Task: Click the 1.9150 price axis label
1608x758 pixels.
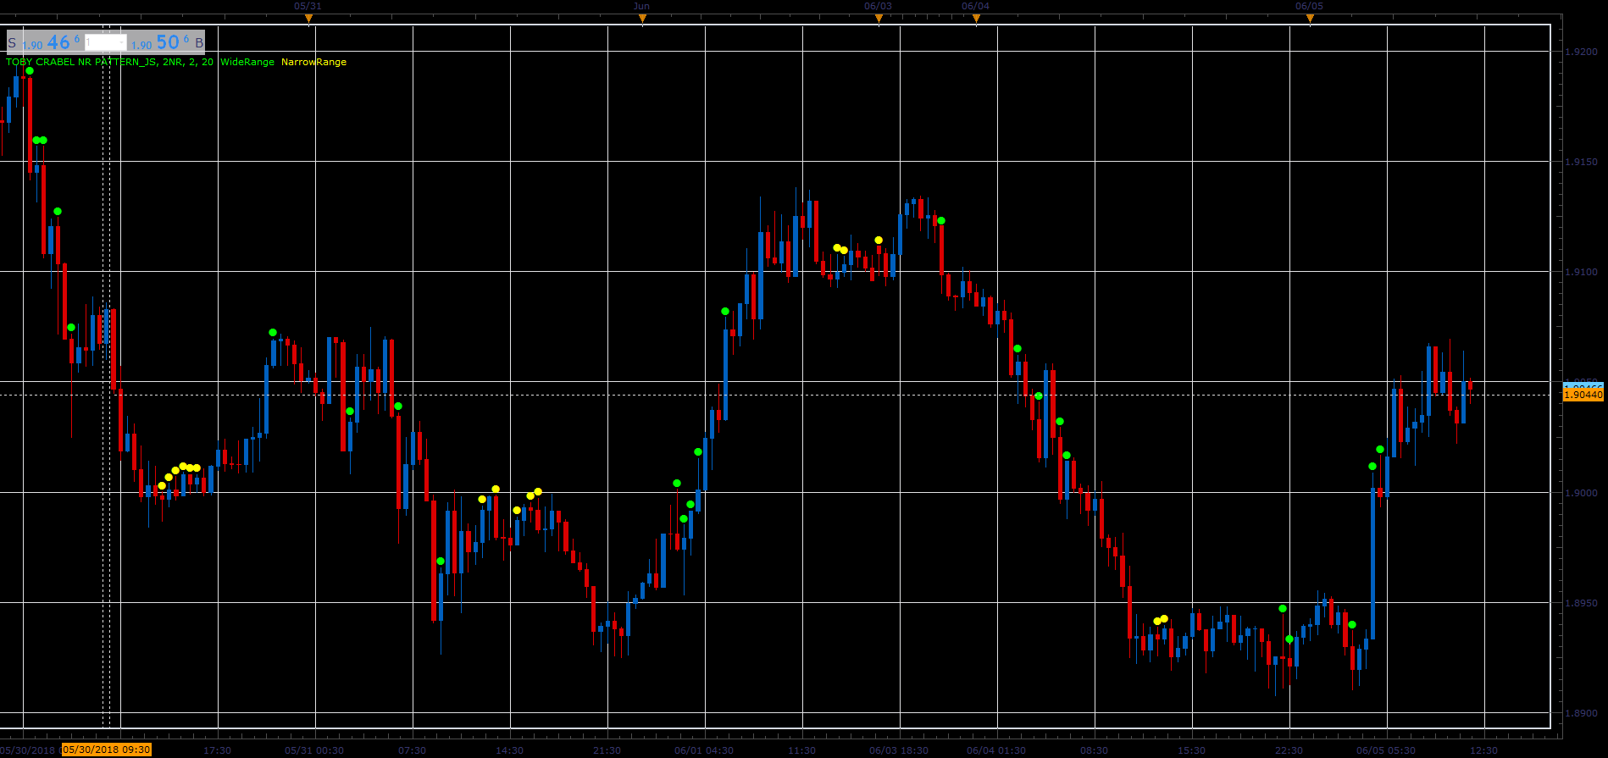Action: pyautogui.click(x=1581, y=162)
